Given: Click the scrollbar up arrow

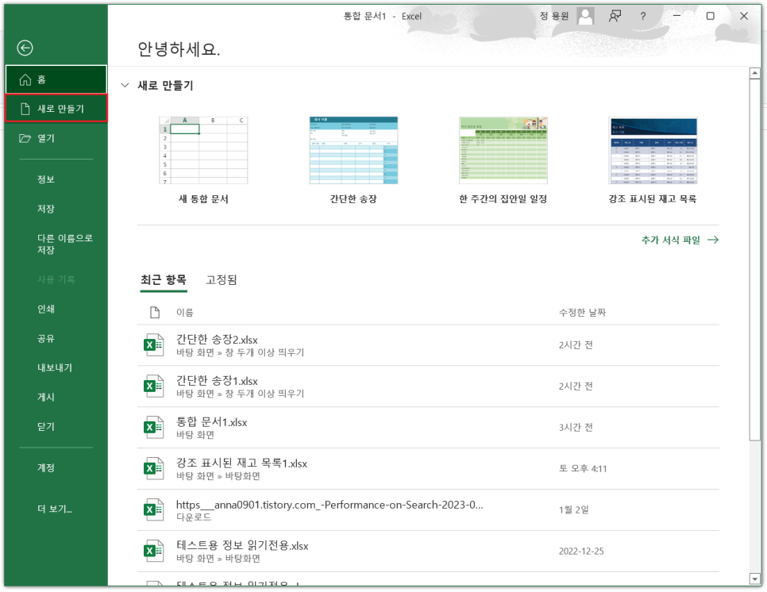Looking at the screenshot, I should pyautogui.click(x=755, y=73).
